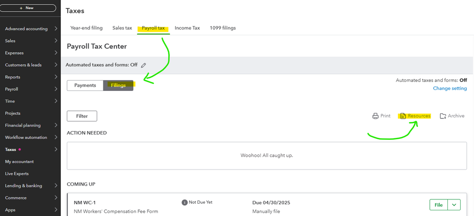Click the Woohoo! All caught up message
The height and width of the screenshot is (216, 474).
click(x=267, y=155)
